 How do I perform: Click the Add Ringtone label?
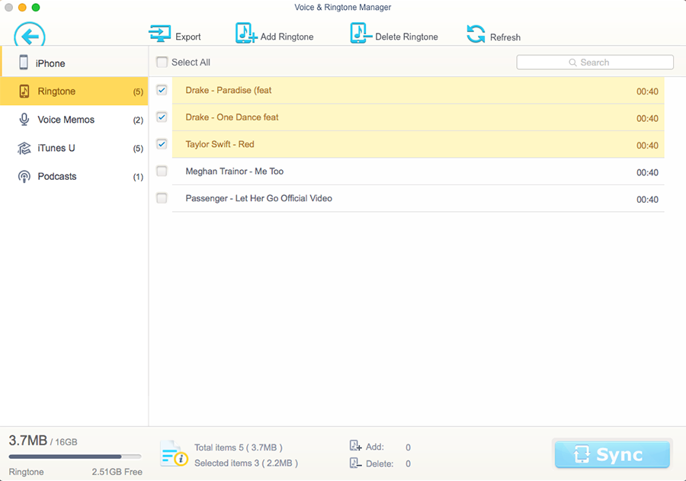point(287,37)
